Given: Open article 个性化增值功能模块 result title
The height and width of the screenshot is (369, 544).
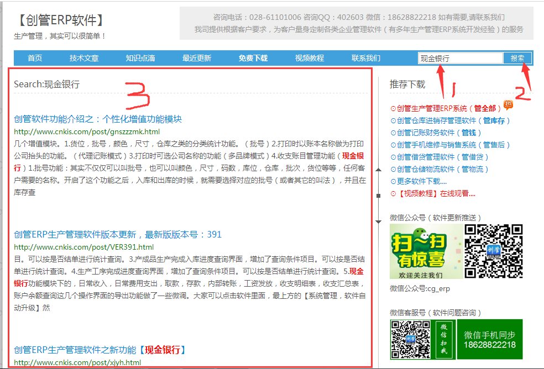Looking at the screenshot, I should (x=98, y=119).
